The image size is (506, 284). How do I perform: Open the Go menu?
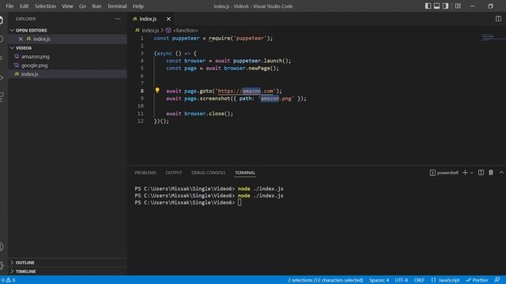82,6
